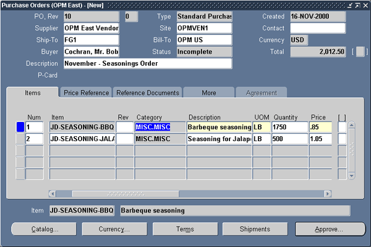Click the Ship-To field FG1
This screenshot has width=371, height=247.
(x=91, y=40)
